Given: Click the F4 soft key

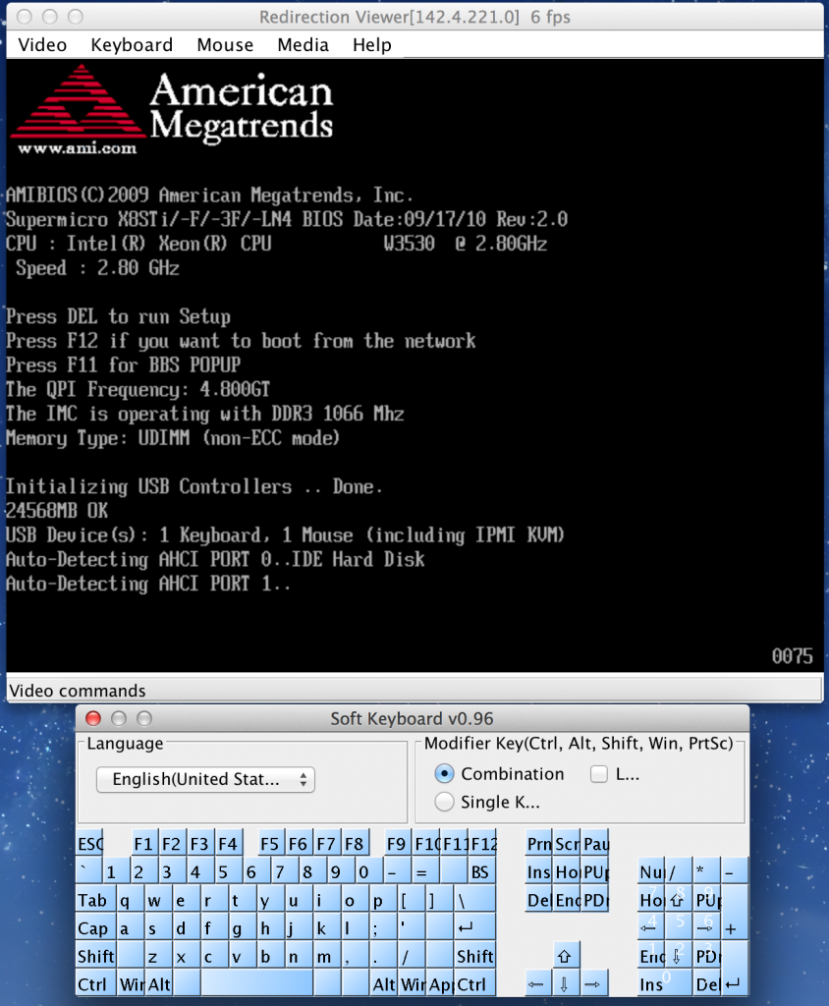Looking at the screenshot, I should [x=228, y=843].
